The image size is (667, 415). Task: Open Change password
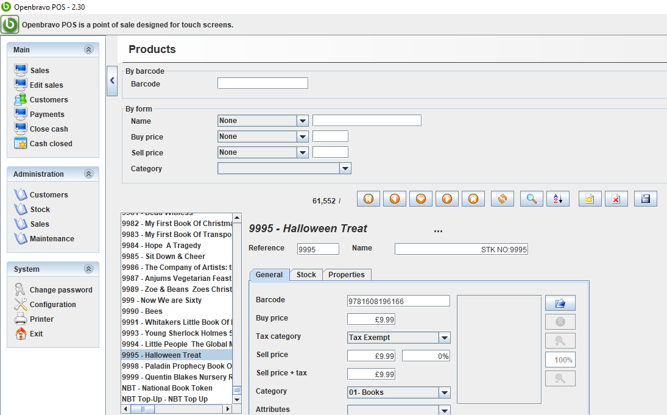[53, 289]
